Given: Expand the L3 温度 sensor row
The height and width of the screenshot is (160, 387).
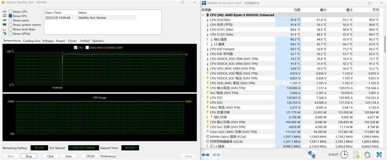Looking at the screenshot, I should tap(207, 44).
